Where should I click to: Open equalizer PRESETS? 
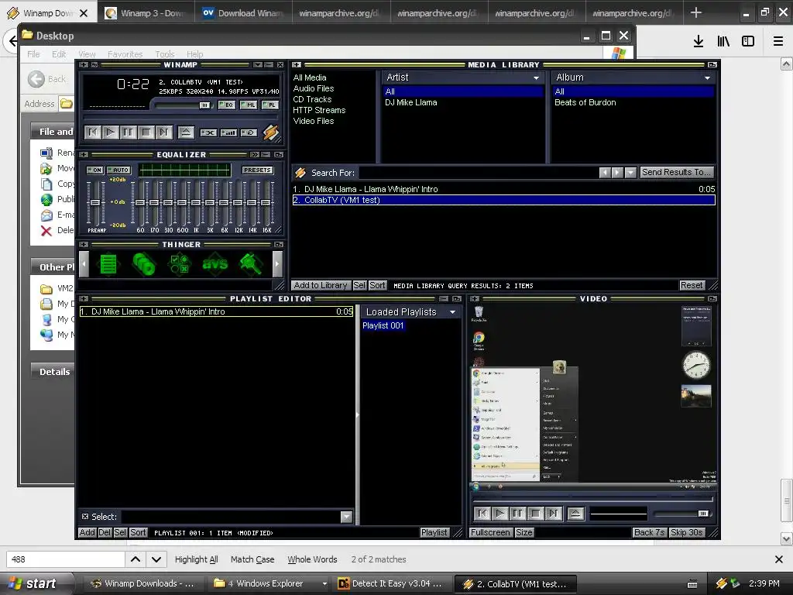point(257,170)
